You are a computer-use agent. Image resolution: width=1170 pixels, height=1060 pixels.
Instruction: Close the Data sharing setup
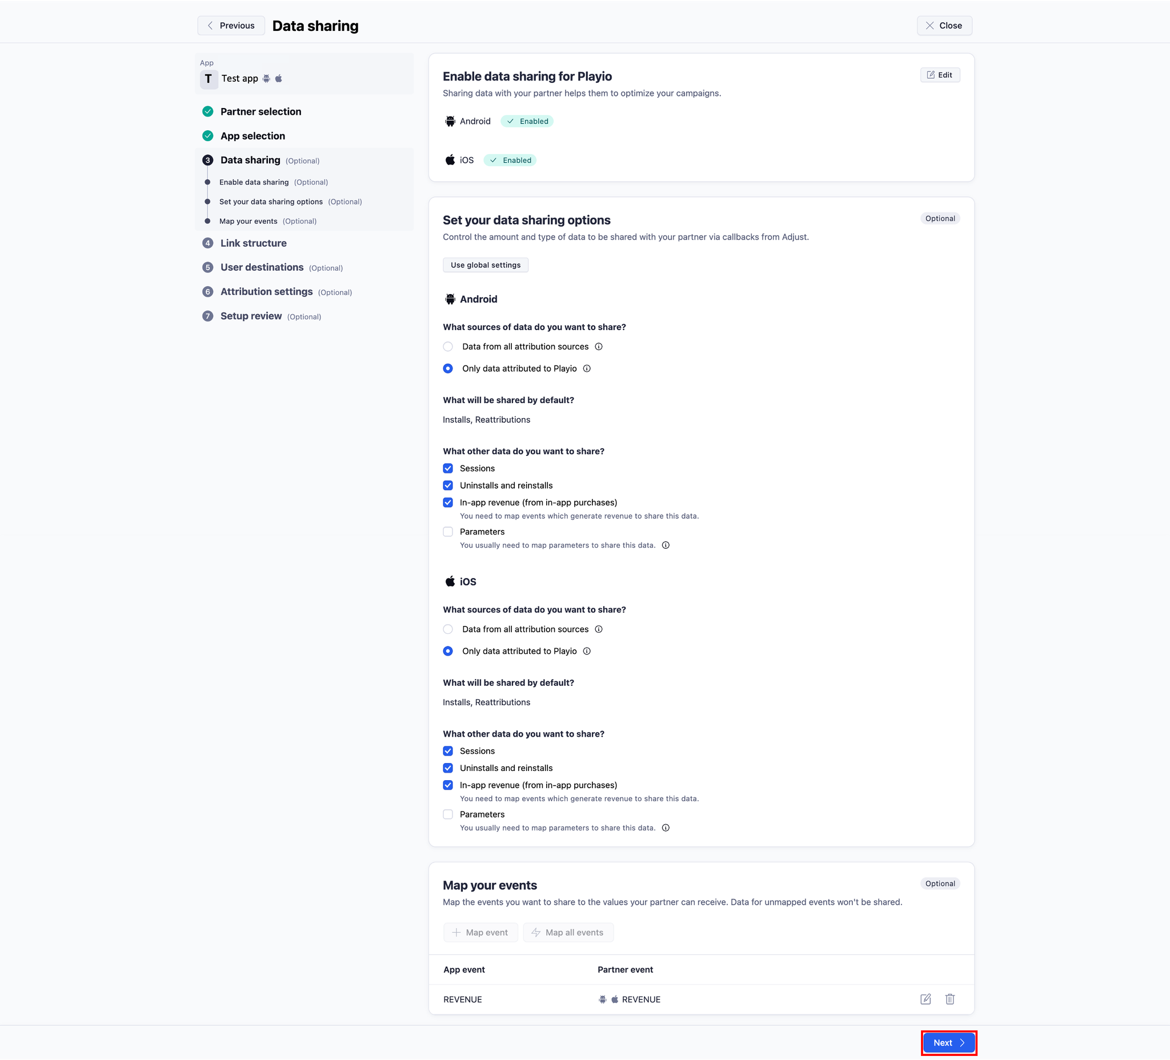point(944,26)
